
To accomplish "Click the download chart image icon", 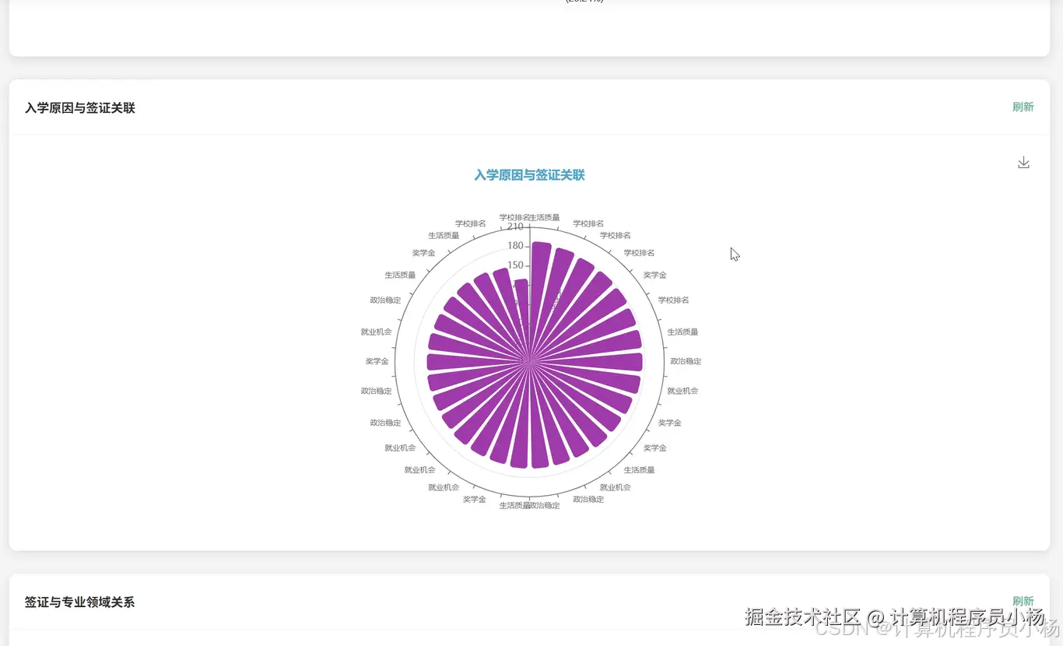I will coord(1023,162).
